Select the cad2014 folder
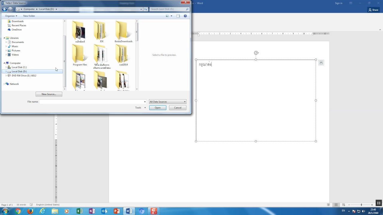Image resolution: width=383 pixels, height=215 pixels. 123,55
